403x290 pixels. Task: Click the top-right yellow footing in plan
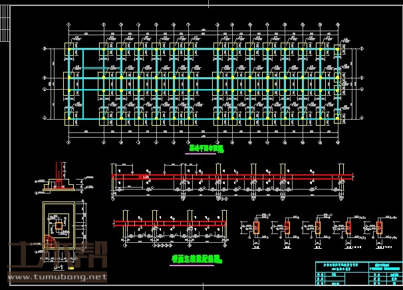[338, 49]
